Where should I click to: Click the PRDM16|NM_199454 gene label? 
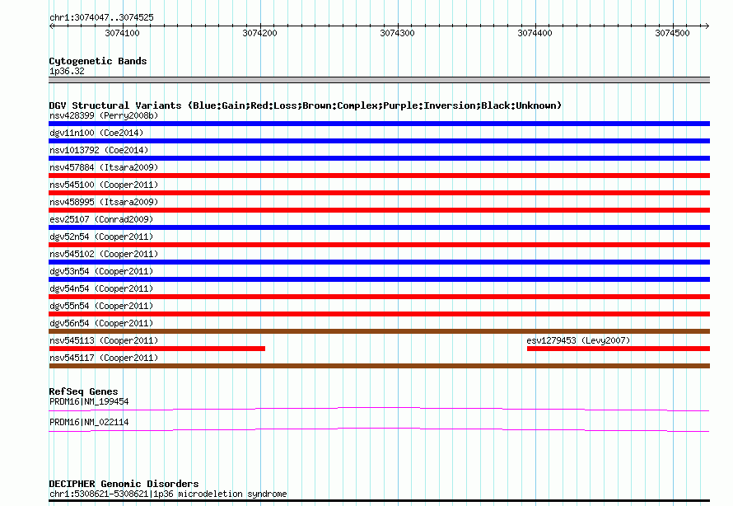tap(89, 401)
